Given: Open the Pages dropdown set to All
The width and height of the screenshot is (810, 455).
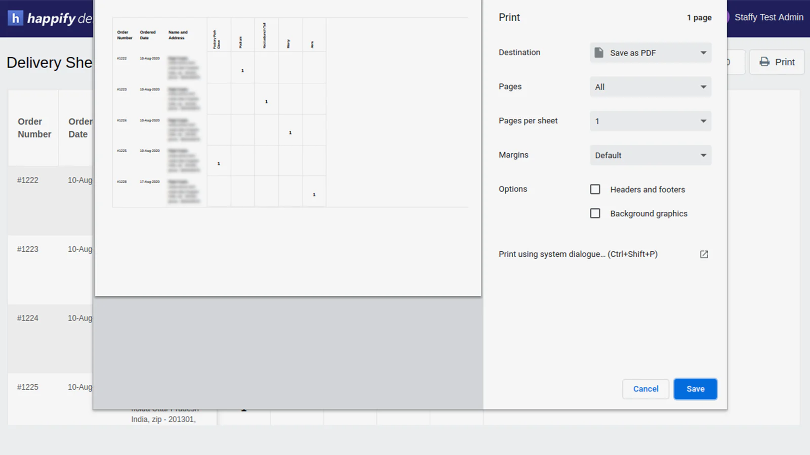Looking at the screenshot, I should pos(651,87).
